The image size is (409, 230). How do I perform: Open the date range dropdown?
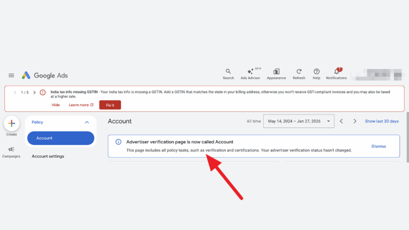click(x=299, y=121)
